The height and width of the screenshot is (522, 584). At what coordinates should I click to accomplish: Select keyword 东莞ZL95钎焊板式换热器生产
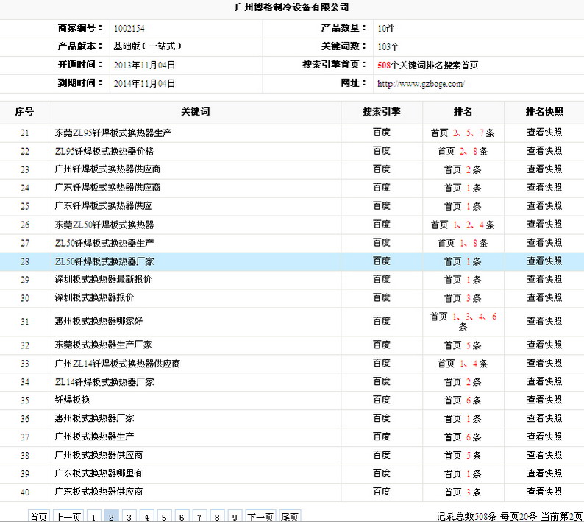113,133
